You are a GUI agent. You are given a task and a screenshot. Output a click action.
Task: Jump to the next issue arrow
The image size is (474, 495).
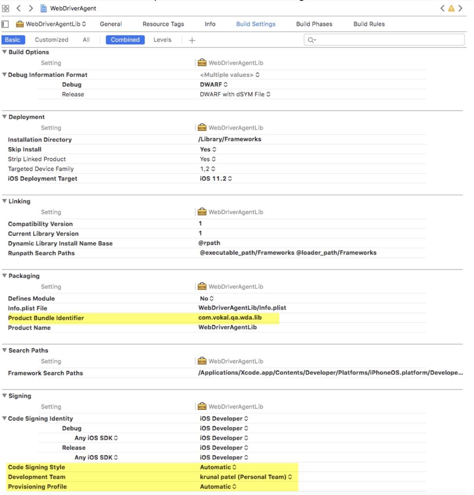[461, 8]
